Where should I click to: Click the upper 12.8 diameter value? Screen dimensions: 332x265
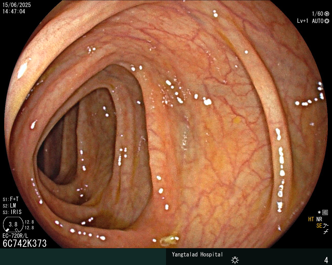29,222
